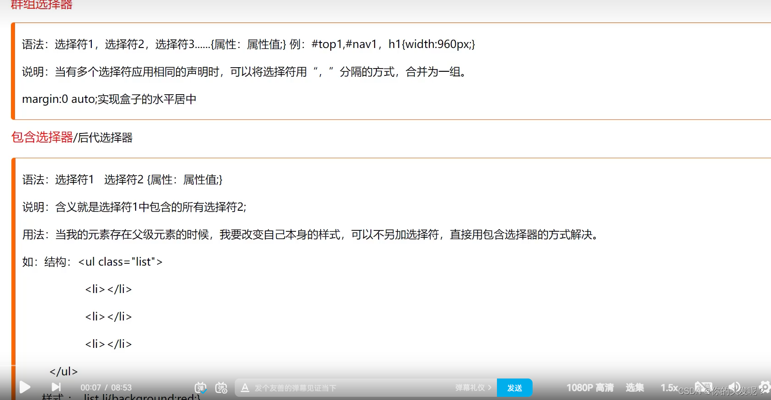Image resolution: width=771 pixels, height=400 pixels.
Task: Open the danmaku text style icon
Action: (245, 388)
